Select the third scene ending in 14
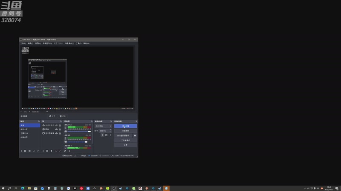Viewport: 341px width, 191px height. point(30,133)
